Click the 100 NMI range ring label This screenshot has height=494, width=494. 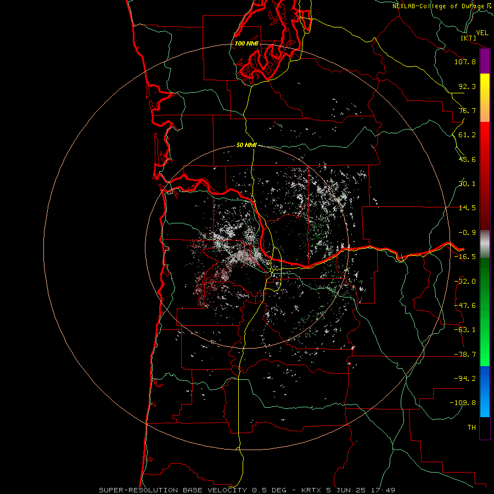click(246, 43)
